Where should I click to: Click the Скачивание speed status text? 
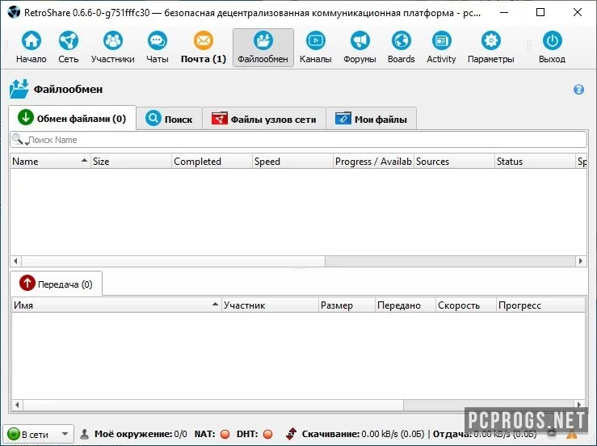(x=363, y=434)
